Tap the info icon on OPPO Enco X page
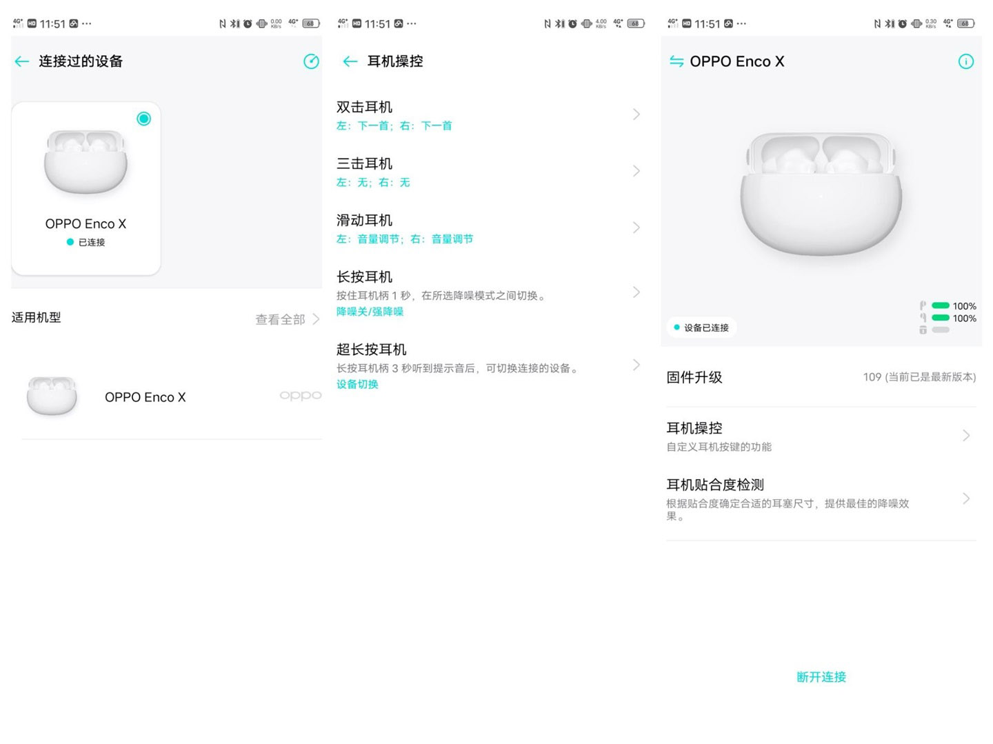The image size is (993, 744). tap(966, 61)
